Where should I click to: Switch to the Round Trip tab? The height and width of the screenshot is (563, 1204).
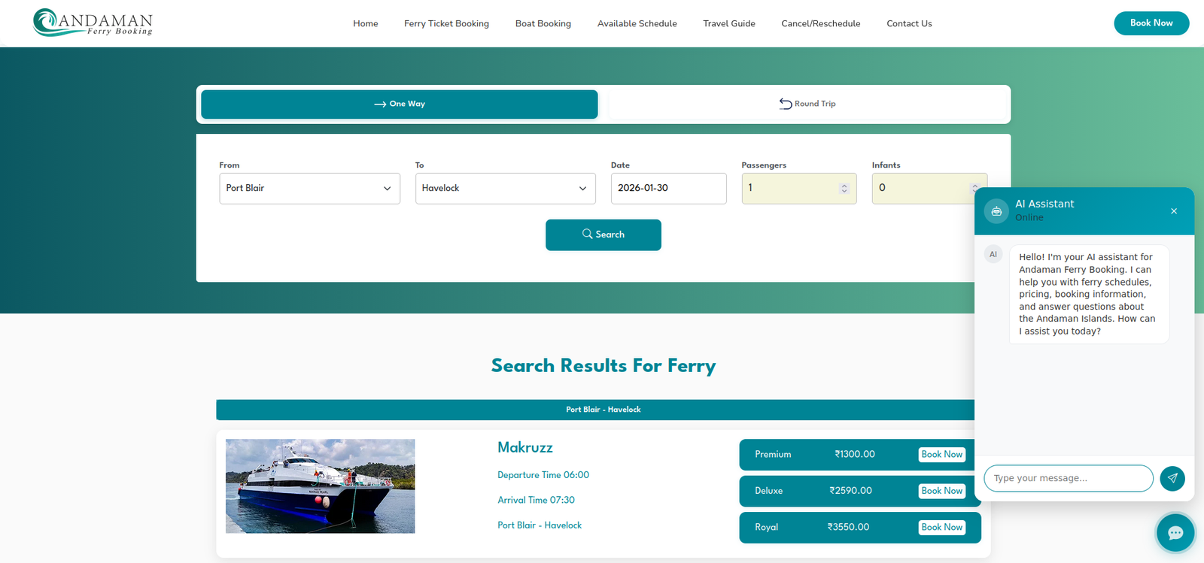tap(807, 104)
